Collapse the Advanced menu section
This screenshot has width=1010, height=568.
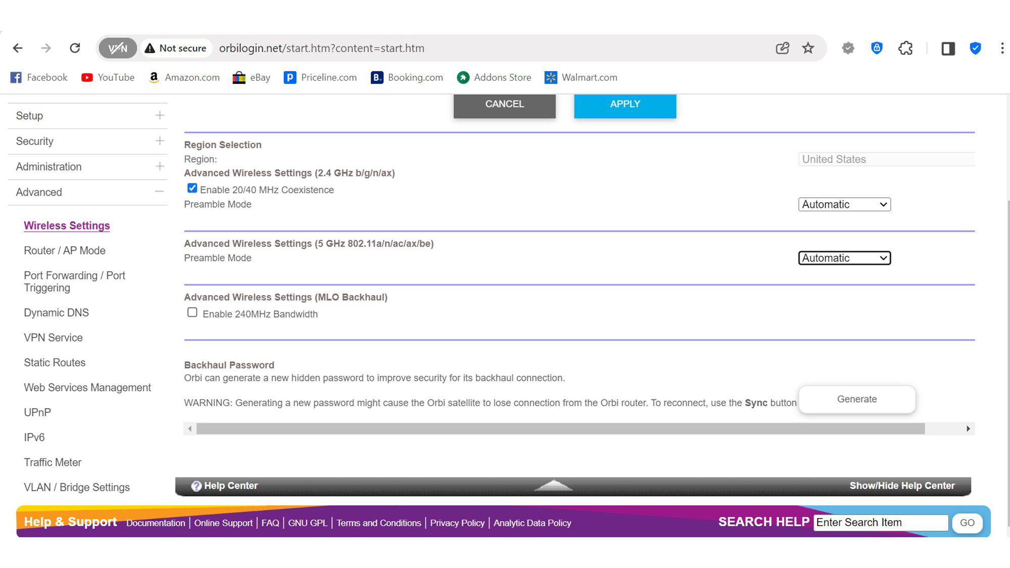[x=160, y=192]
